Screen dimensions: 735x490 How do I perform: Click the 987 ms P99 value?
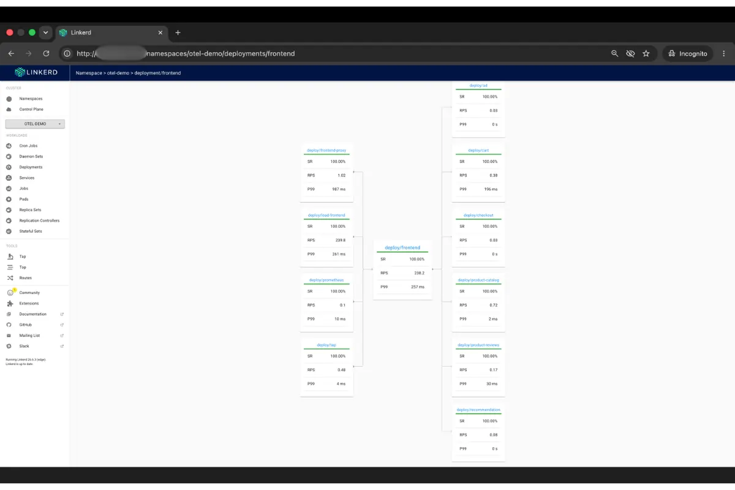click(339, 189)
